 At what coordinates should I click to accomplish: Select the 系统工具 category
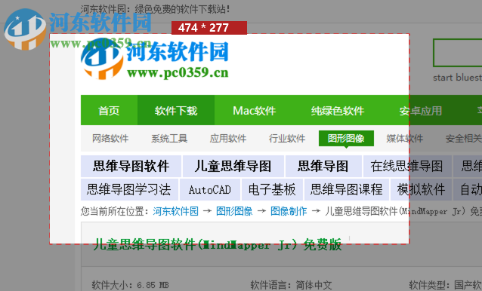[169, 138]
